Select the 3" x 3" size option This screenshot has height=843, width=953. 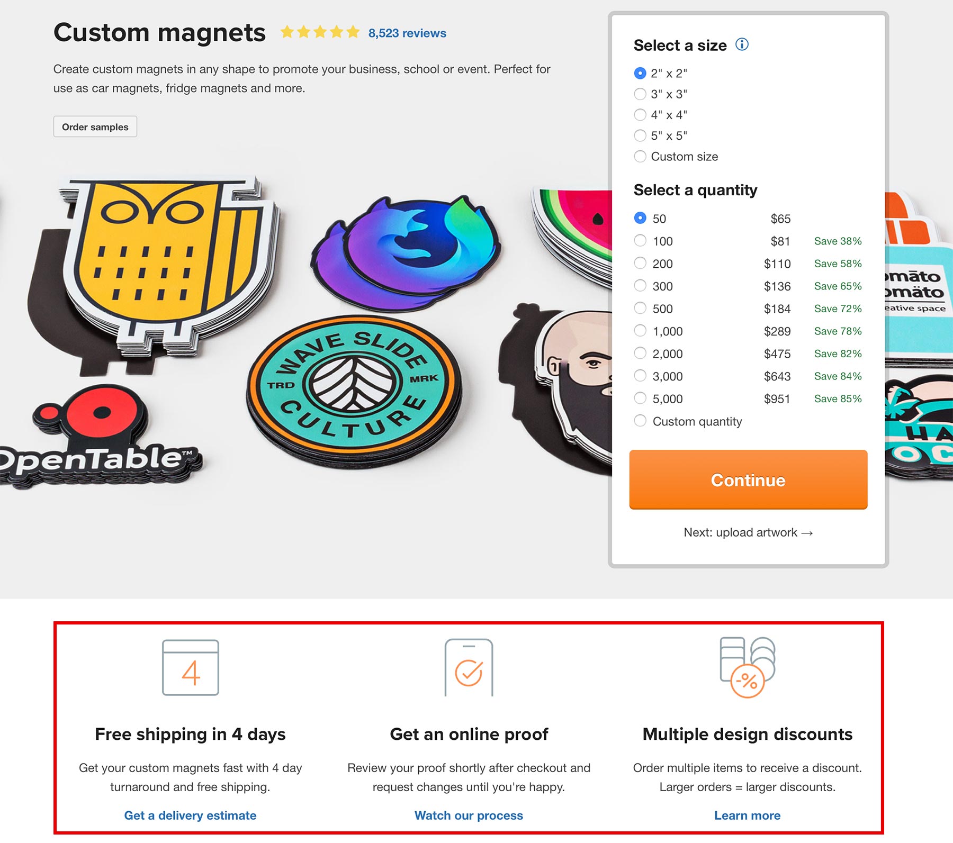pyautogui.click(x=640, y=94)
